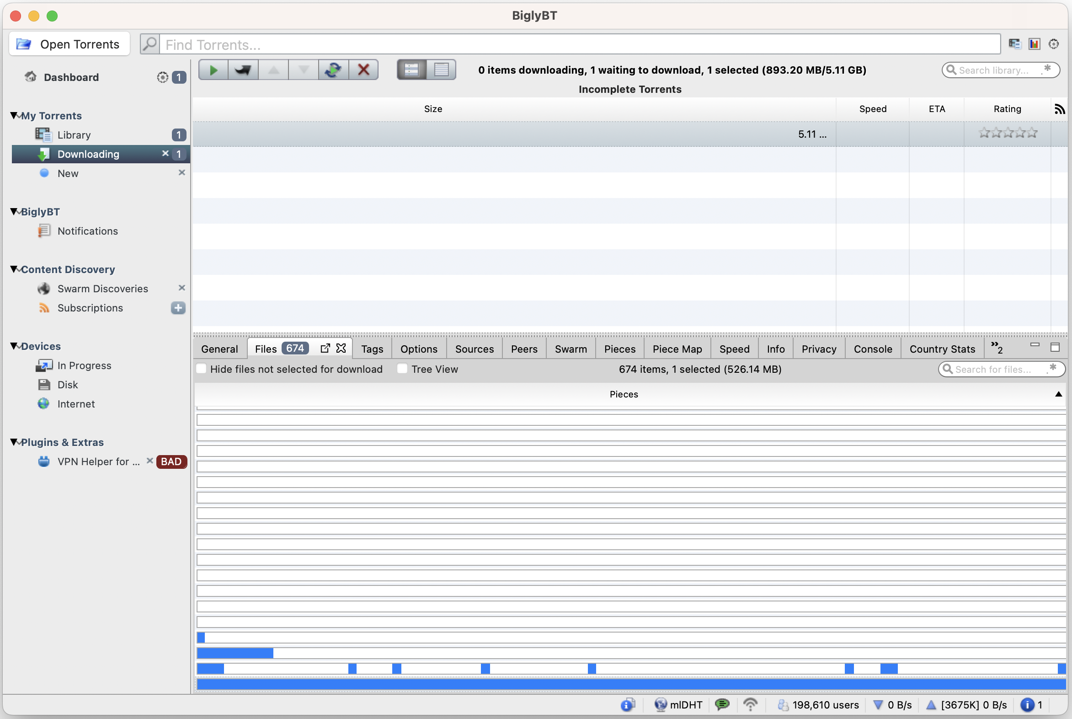This screenshot has height=719, width=1072.
Task: Remove the torrent with the red X
Action: tap(363, 69)
